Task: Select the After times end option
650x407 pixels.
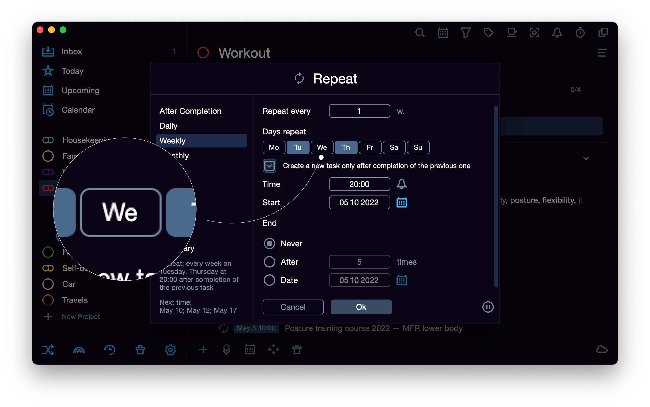Action: [269, 262]
